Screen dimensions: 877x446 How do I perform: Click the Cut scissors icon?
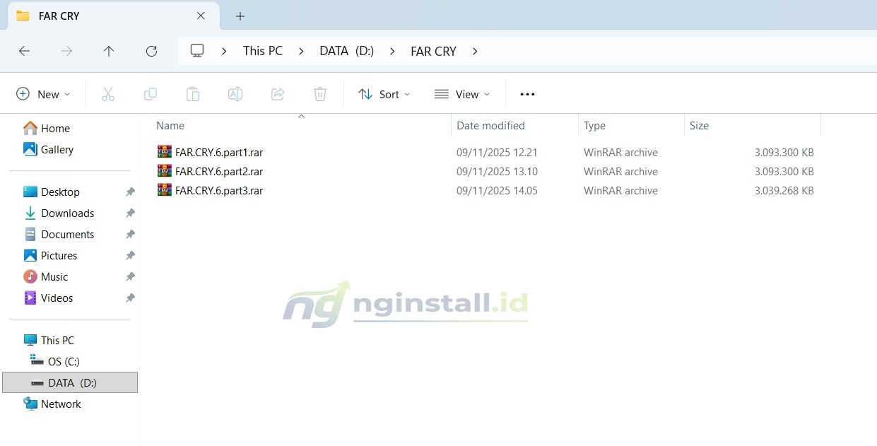coord(107,94)
